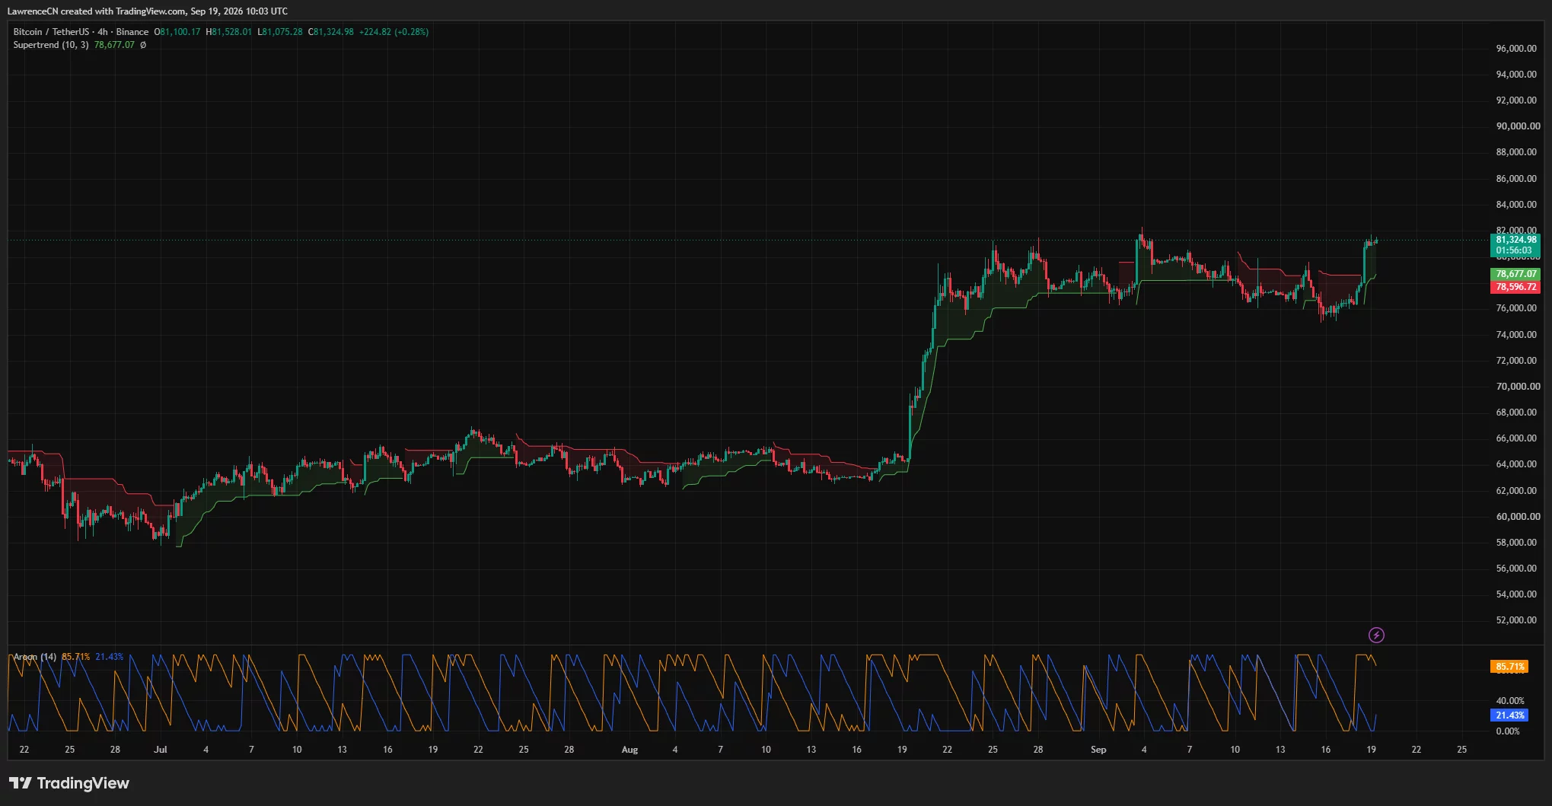The width and height of the screenshot is (1552, 806).
Task: Click the 84,000.00 price axis label
Action: (1517, 205)
